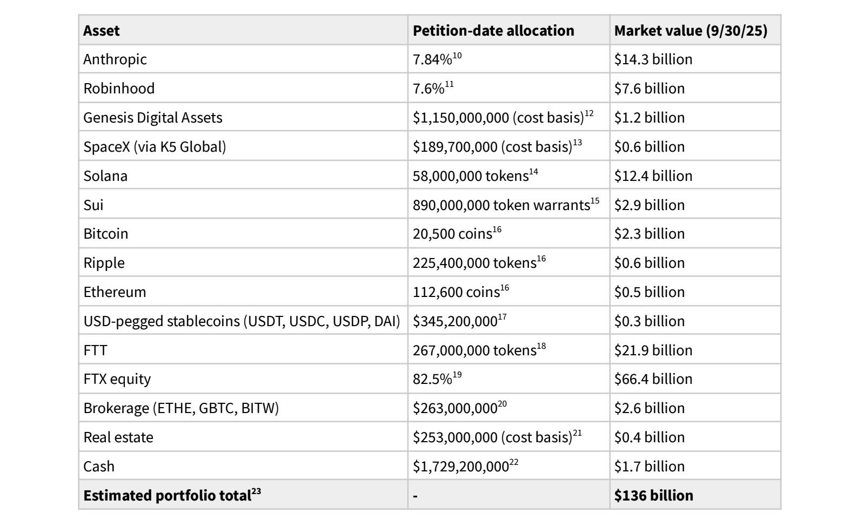Image resolution: width=856 pixels, height=527 pixels.
Task: Open footnote 10 beside Anthropic's 7.84% allocation
Action: point(457,56)
